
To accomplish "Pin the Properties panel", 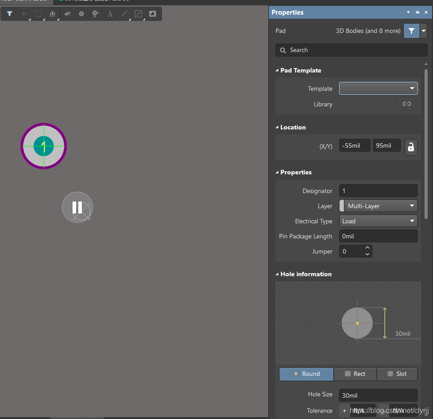I will click(417, 12).
